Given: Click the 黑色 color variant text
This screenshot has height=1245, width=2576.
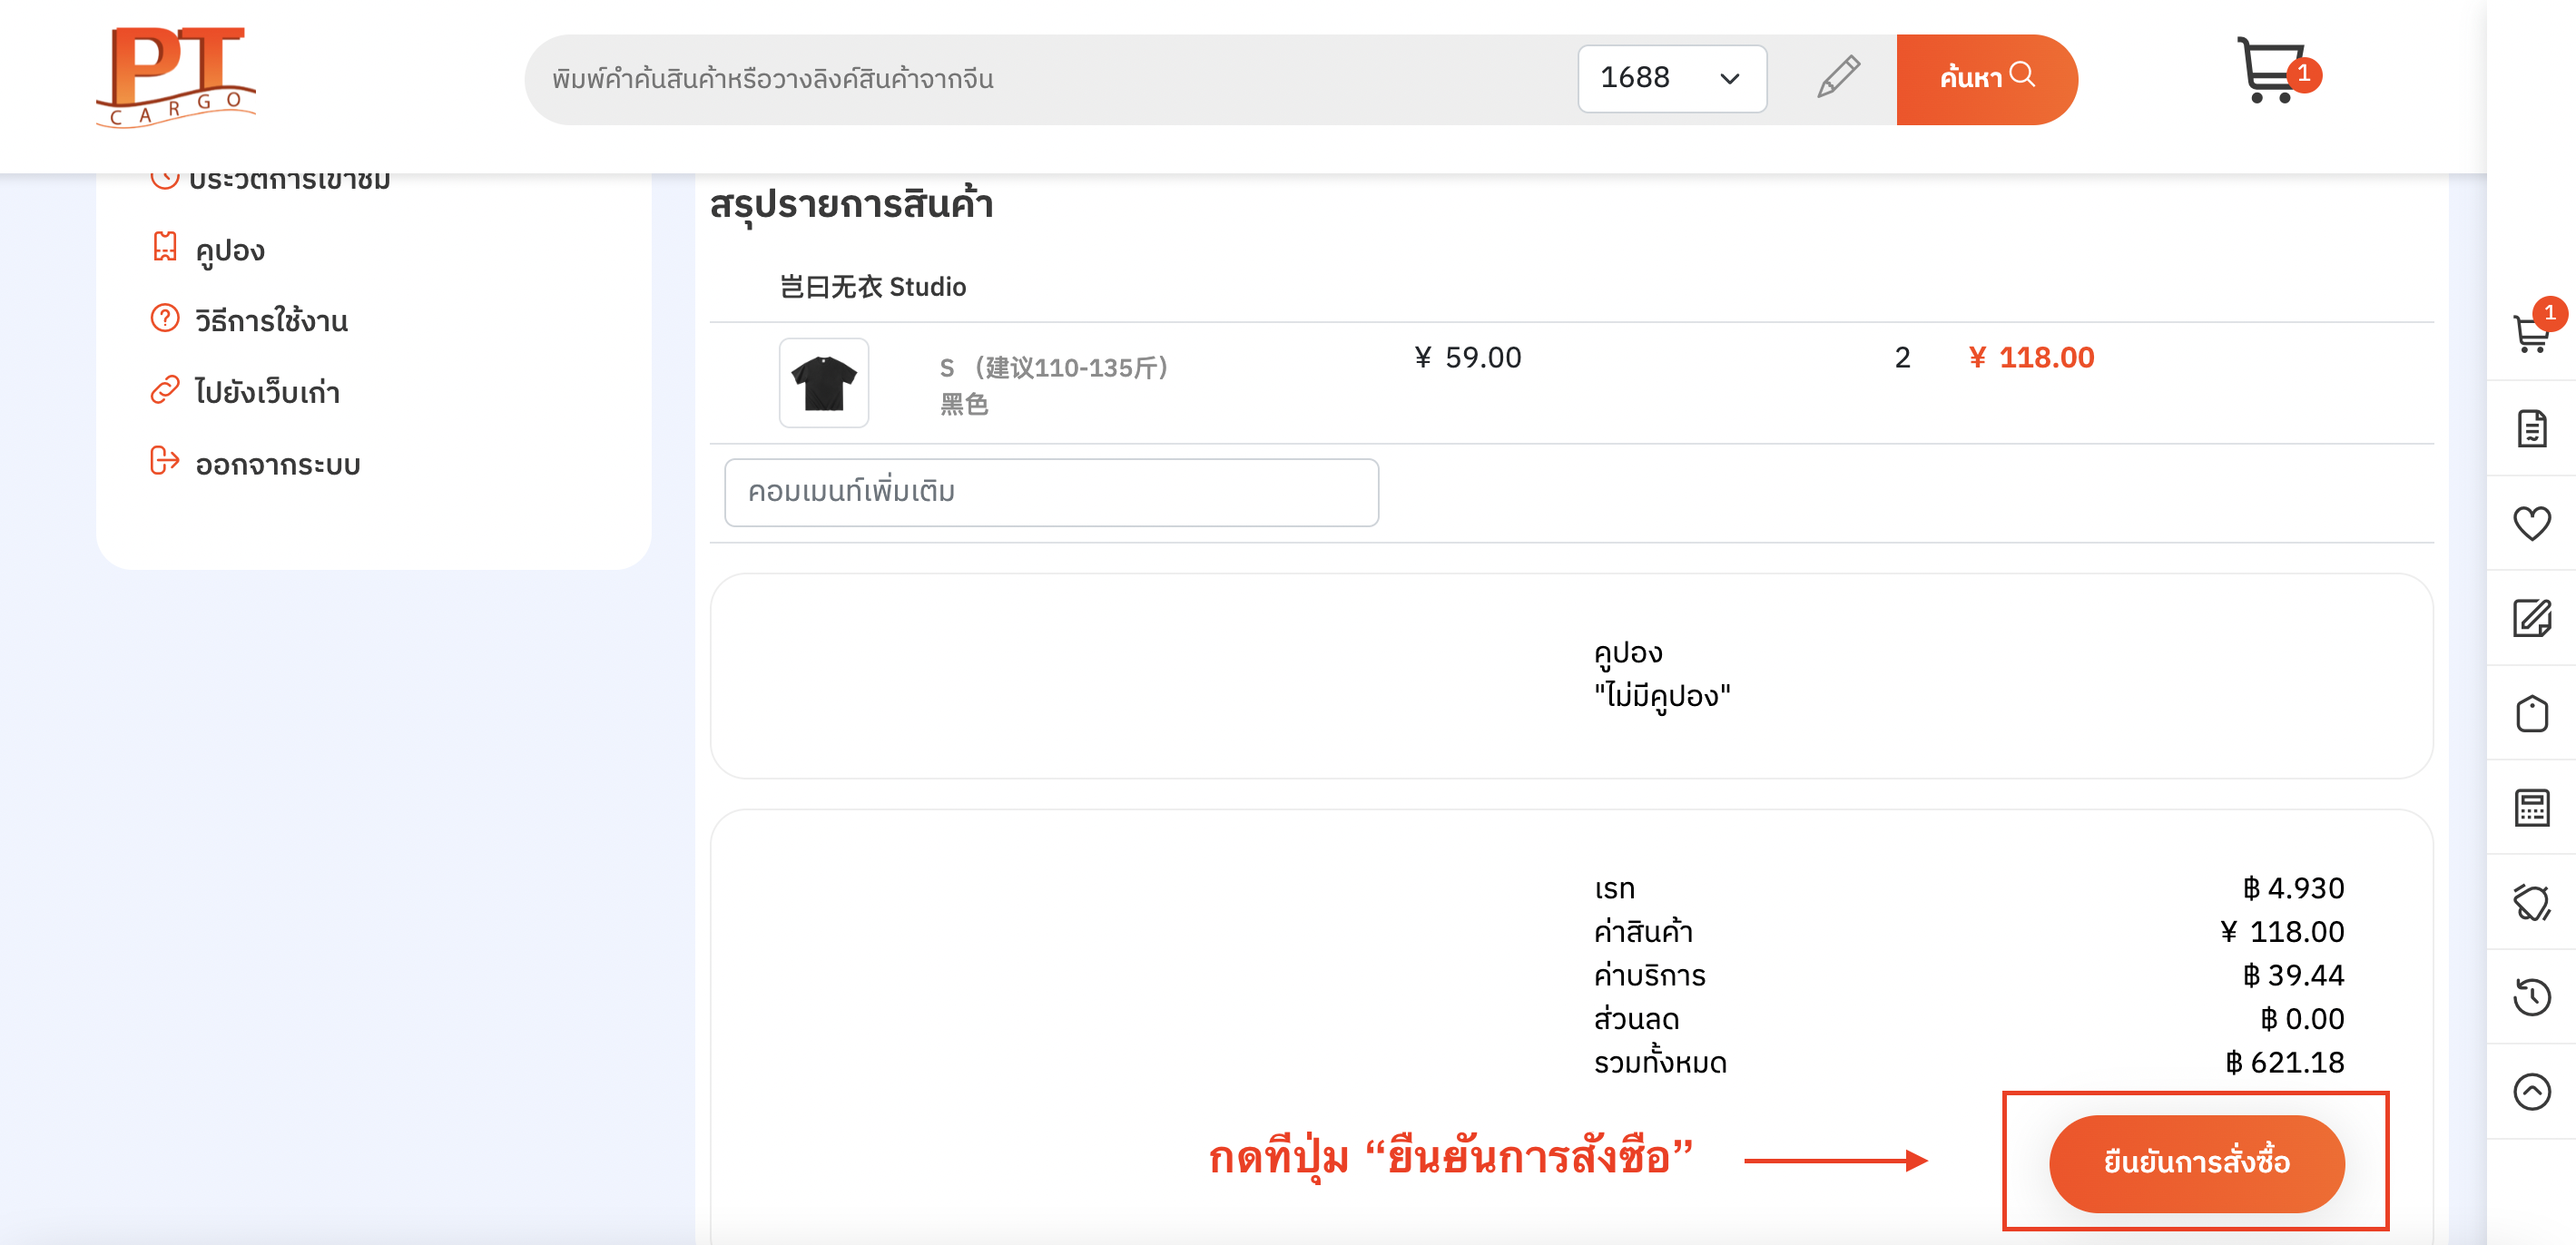Looking at the screenshot, I should click(964, 405).
